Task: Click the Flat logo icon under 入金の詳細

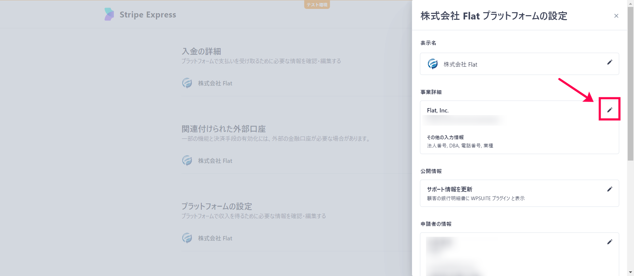Action: [x=187, y=83]
